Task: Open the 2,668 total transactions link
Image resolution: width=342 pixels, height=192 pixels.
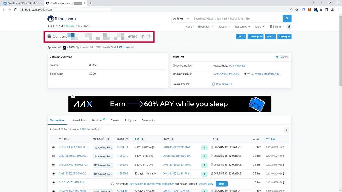Action: coord(83,129)
